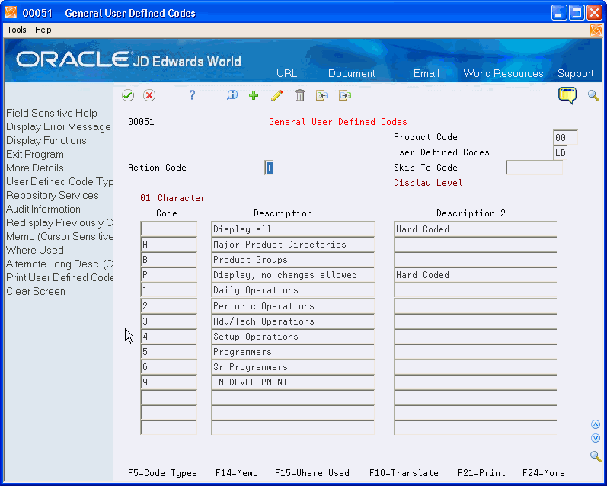This screenshot has width=607, height=486.
Task: Click F24=More function key
Action: pos(544,473)
